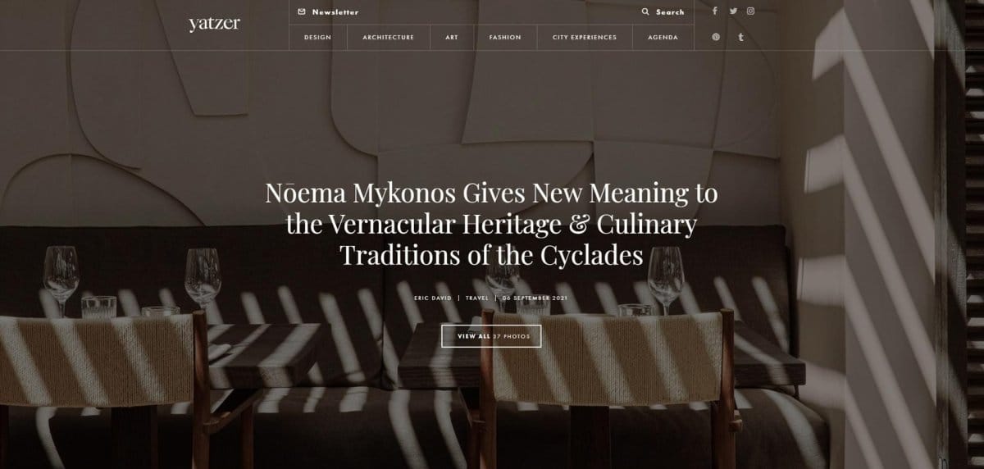
Task: Open the Twitter social icon
Action: (x=733, y=11)
